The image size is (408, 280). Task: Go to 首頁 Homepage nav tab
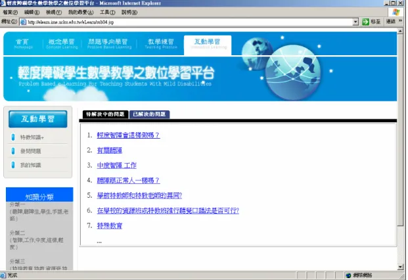[x=23, y=43]
